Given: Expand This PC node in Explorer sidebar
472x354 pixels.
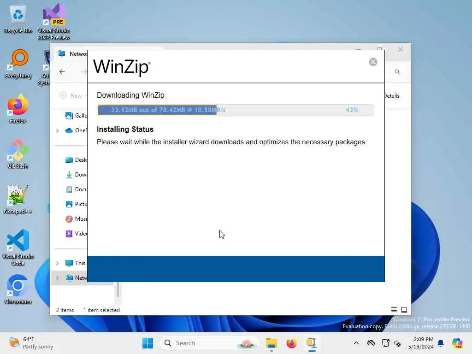Looking at the screenshot, I should tap(57, 263).
